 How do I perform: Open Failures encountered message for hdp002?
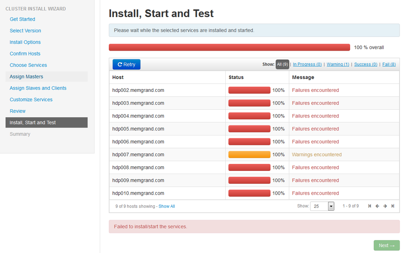coord(315,90)
